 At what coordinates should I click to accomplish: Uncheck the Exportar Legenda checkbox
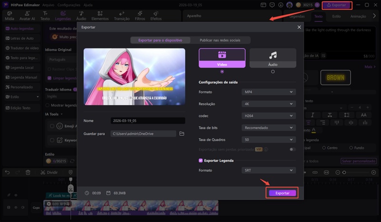[201, 161]
